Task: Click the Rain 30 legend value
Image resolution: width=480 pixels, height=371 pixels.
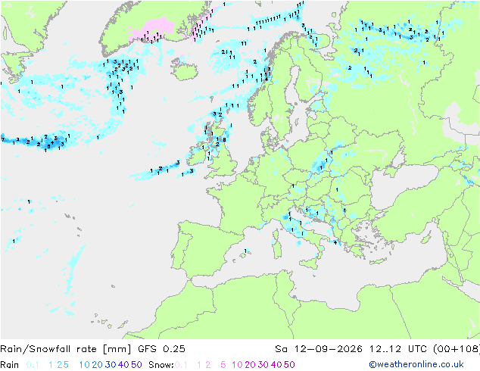Action: click(111, 365)
